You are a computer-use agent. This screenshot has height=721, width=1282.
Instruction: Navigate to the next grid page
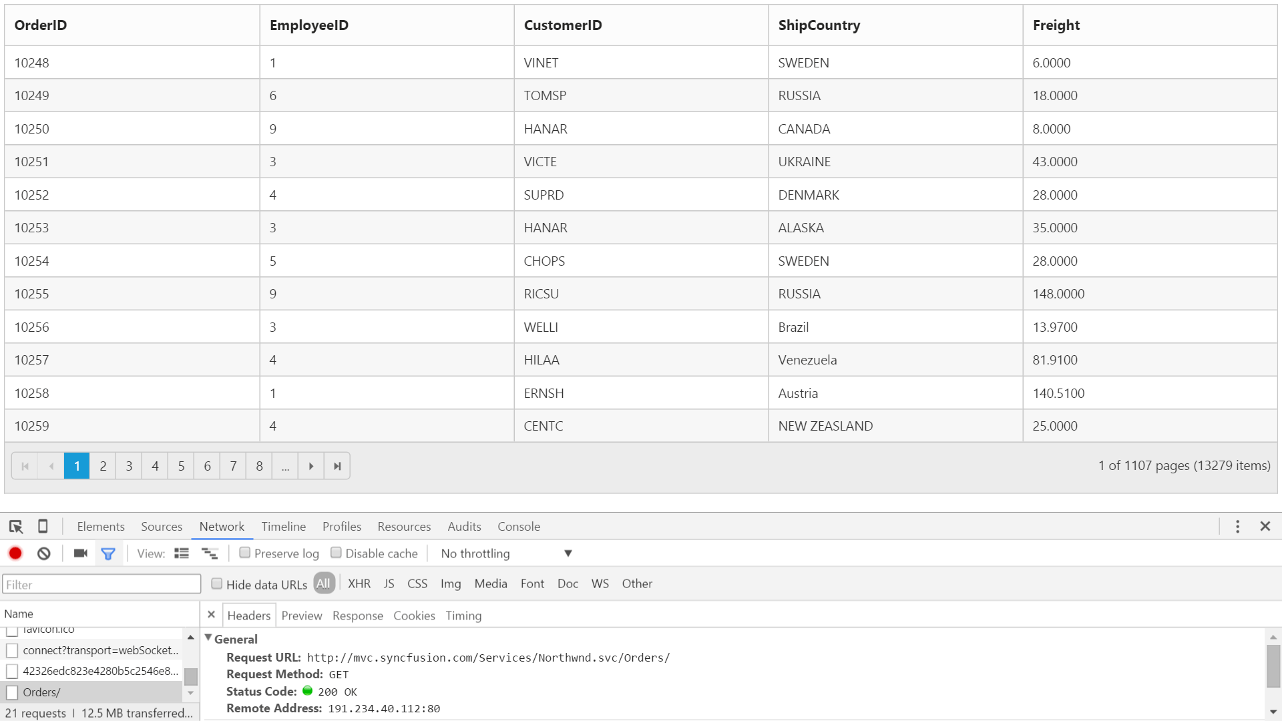click(310, 465)
